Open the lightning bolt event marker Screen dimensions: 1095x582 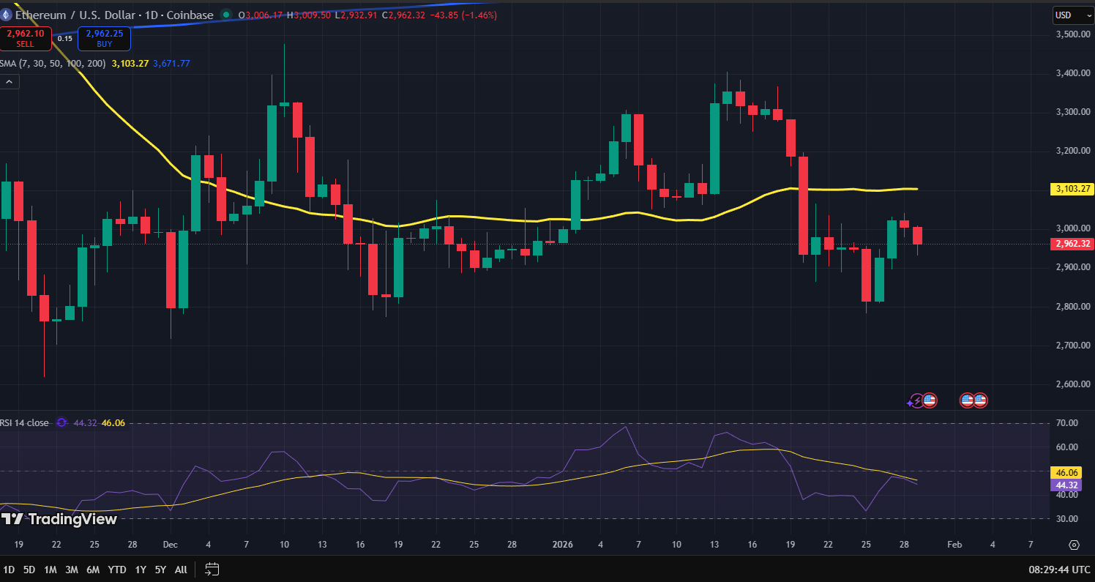tap(916, 400)
